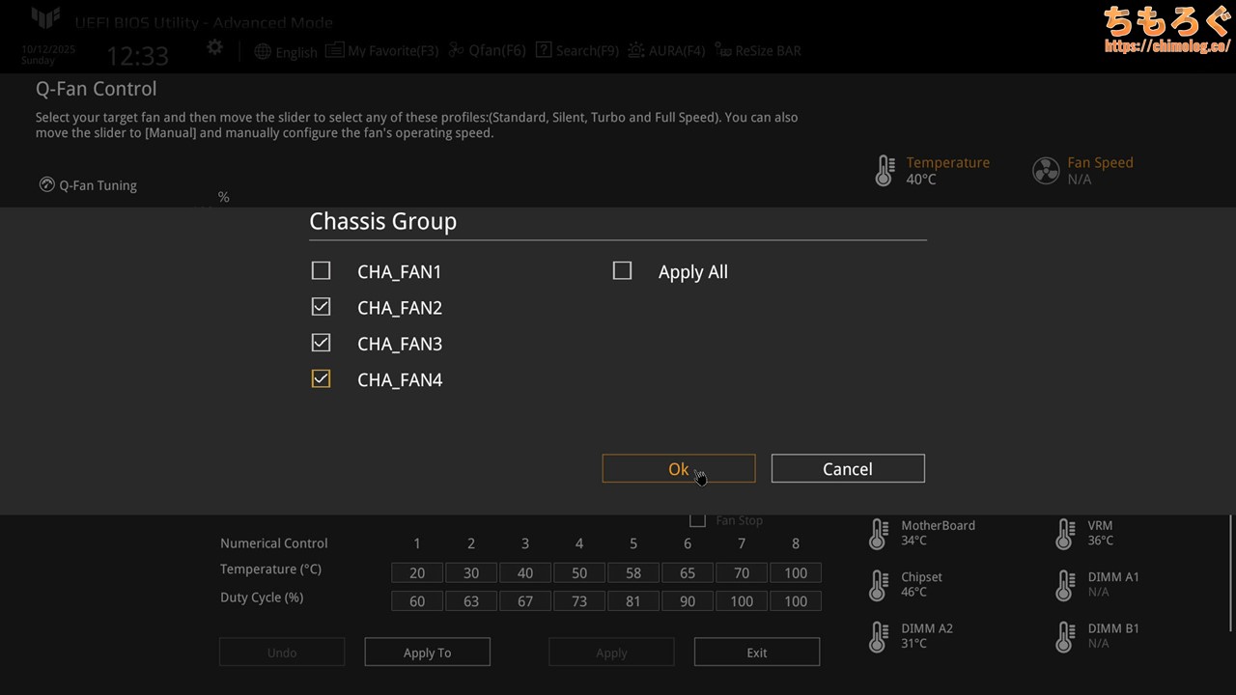Click the globe language icon
The height and width of the screenshot is (695, 1236).
tap(263, 51)
